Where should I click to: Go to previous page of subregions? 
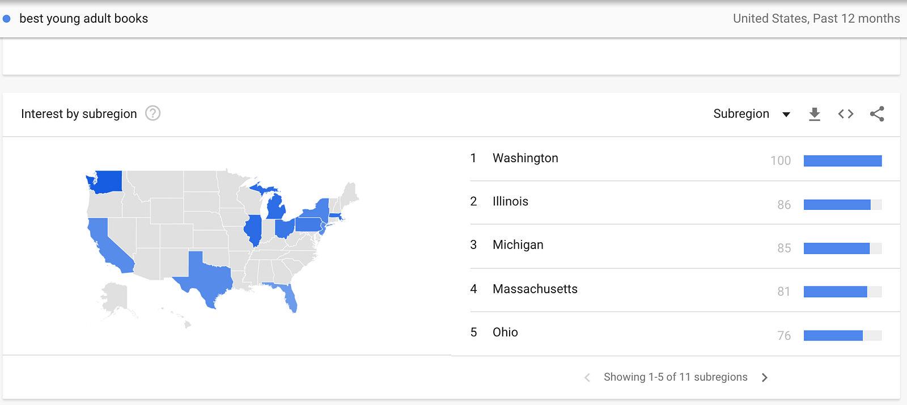coord(587,378)
